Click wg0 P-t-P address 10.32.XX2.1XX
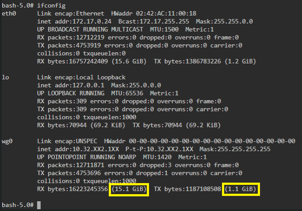This screenshot has width=302, height=211. pos(159,149)
